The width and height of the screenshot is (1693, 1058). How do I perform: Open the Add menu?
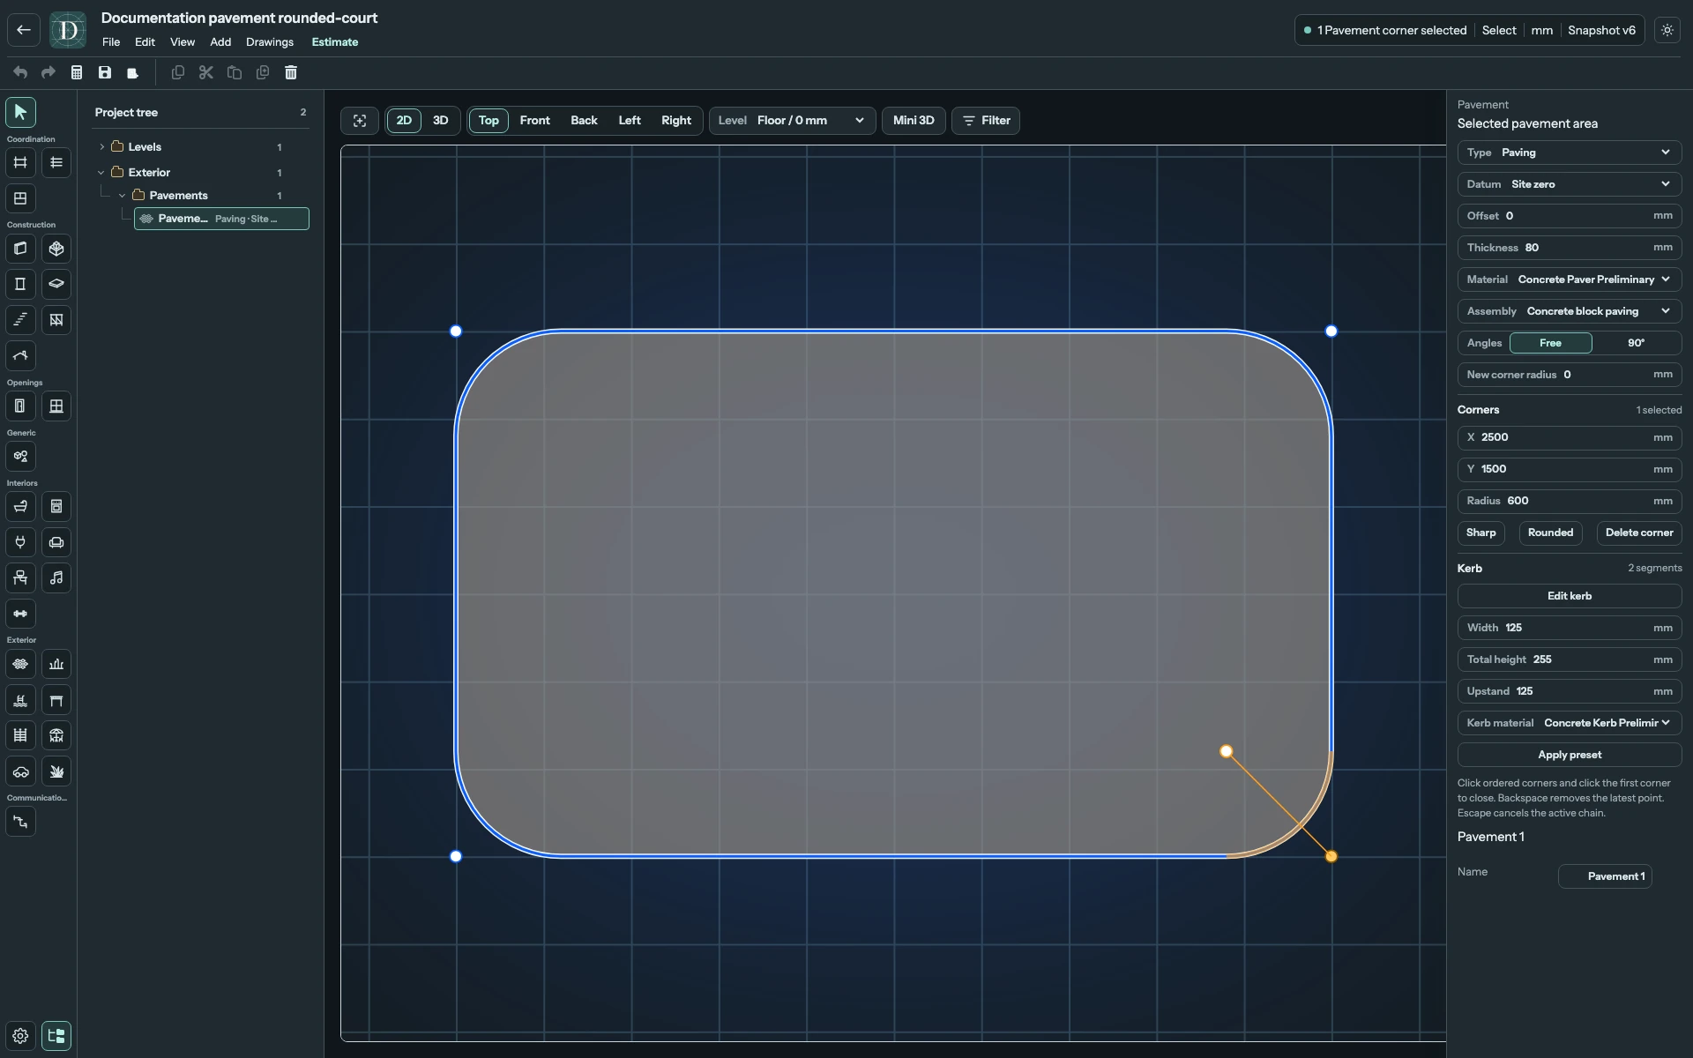point(220,42)
